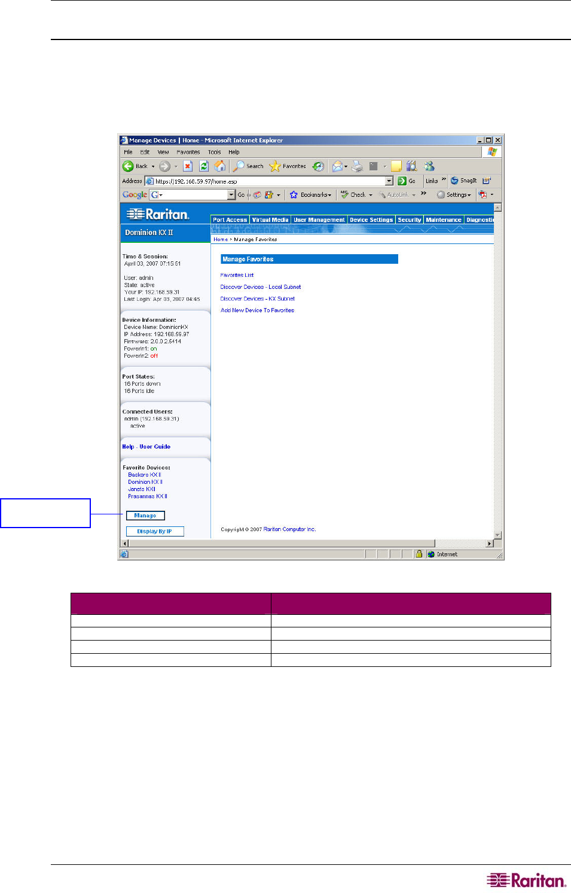Viewport: 571px width, 893px height.
Task: Open the Help - User Guide link
Action: pos(146,447)
